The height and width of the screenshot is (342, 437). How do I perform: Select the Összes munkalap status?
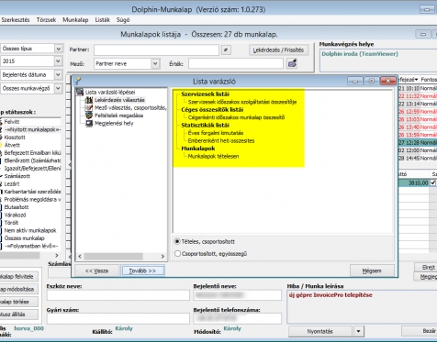24,238
